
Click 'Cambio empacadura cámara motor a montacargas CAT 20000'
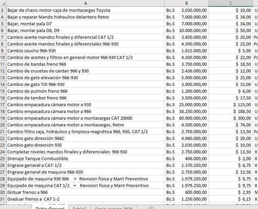86,118
